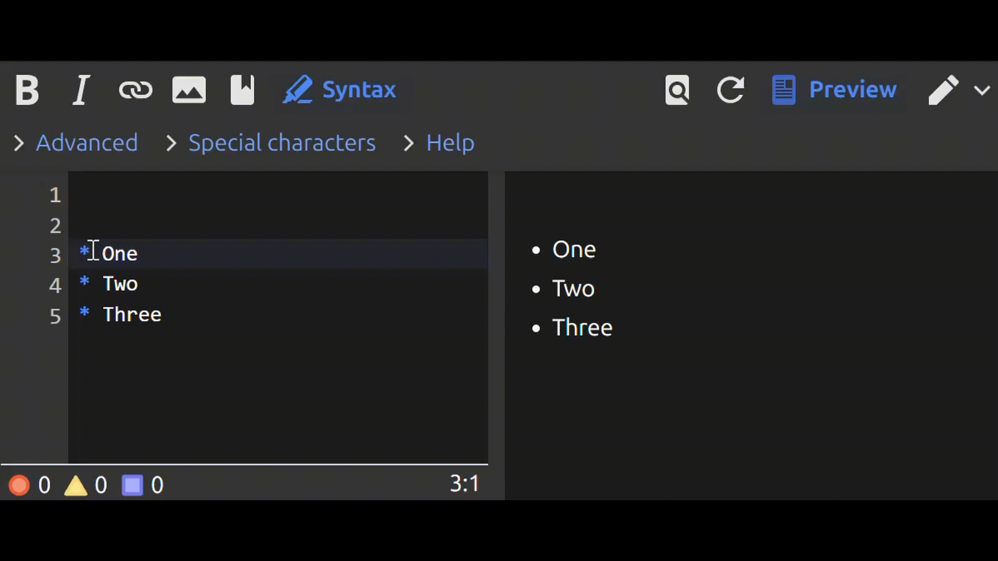The height and width of the screenshot is (561, 998).
Task: Click the chevron before Special characters
Action: coord(171,143)
